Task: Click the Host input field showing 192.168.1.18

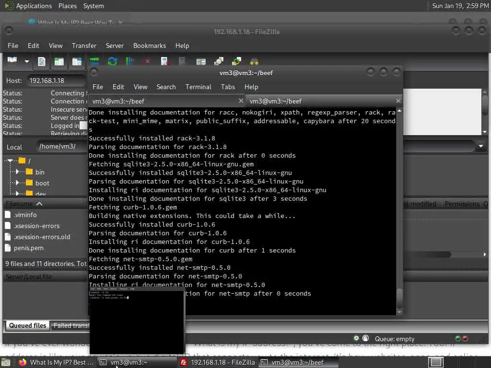Action: (x=57, y=80)
